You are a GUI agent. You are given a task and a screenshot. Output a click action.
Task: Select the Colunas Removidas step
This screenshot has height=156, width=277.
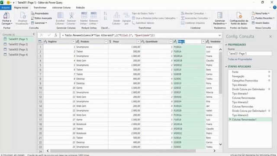tap(242, 107)
